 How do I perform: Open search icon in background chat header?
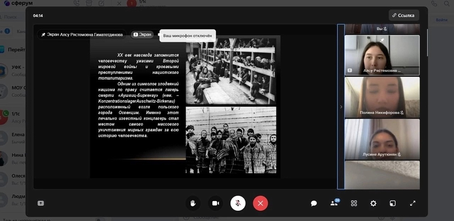point(446,3)
